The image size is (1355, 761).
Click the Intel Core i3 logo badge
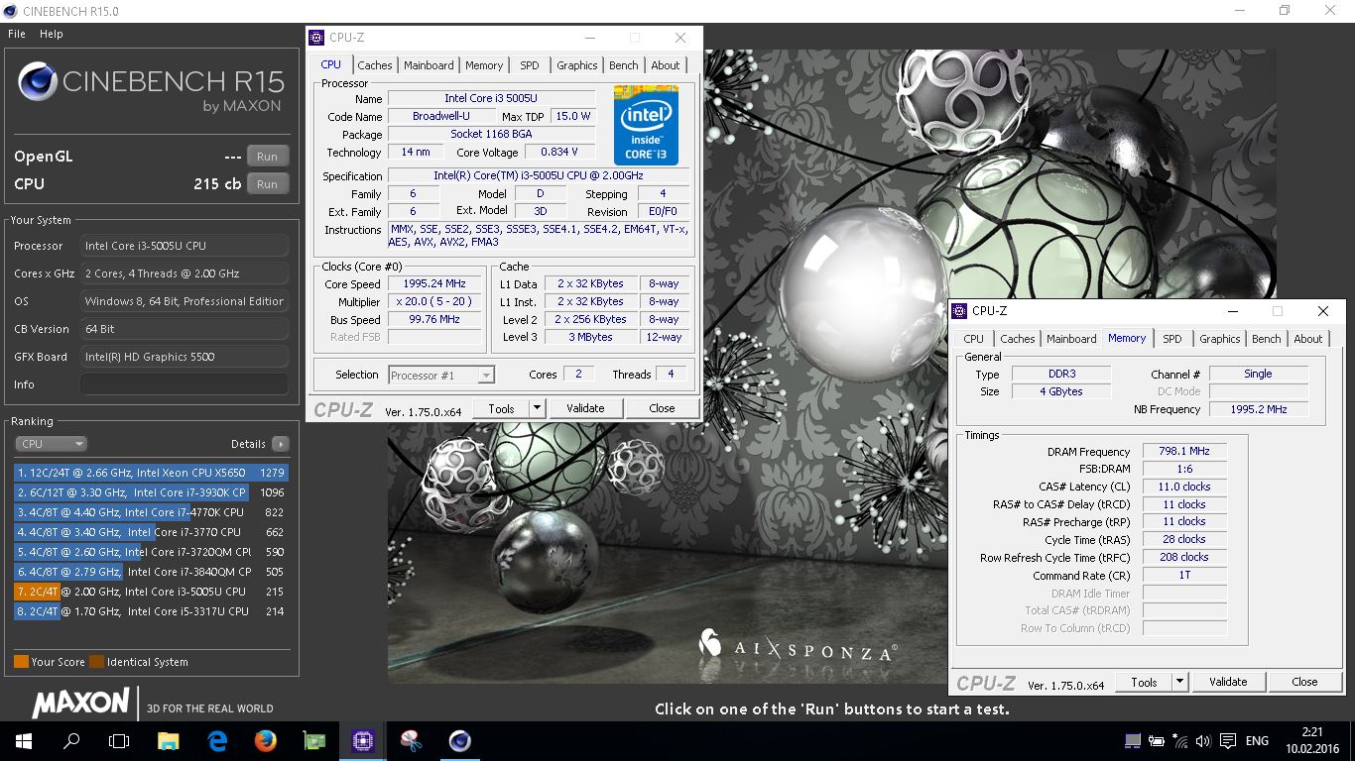click(x=646, y=126)
